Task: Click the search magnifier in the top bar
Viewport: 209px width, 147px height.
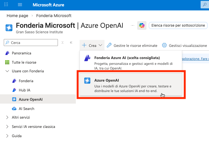Action: point(205,5)
